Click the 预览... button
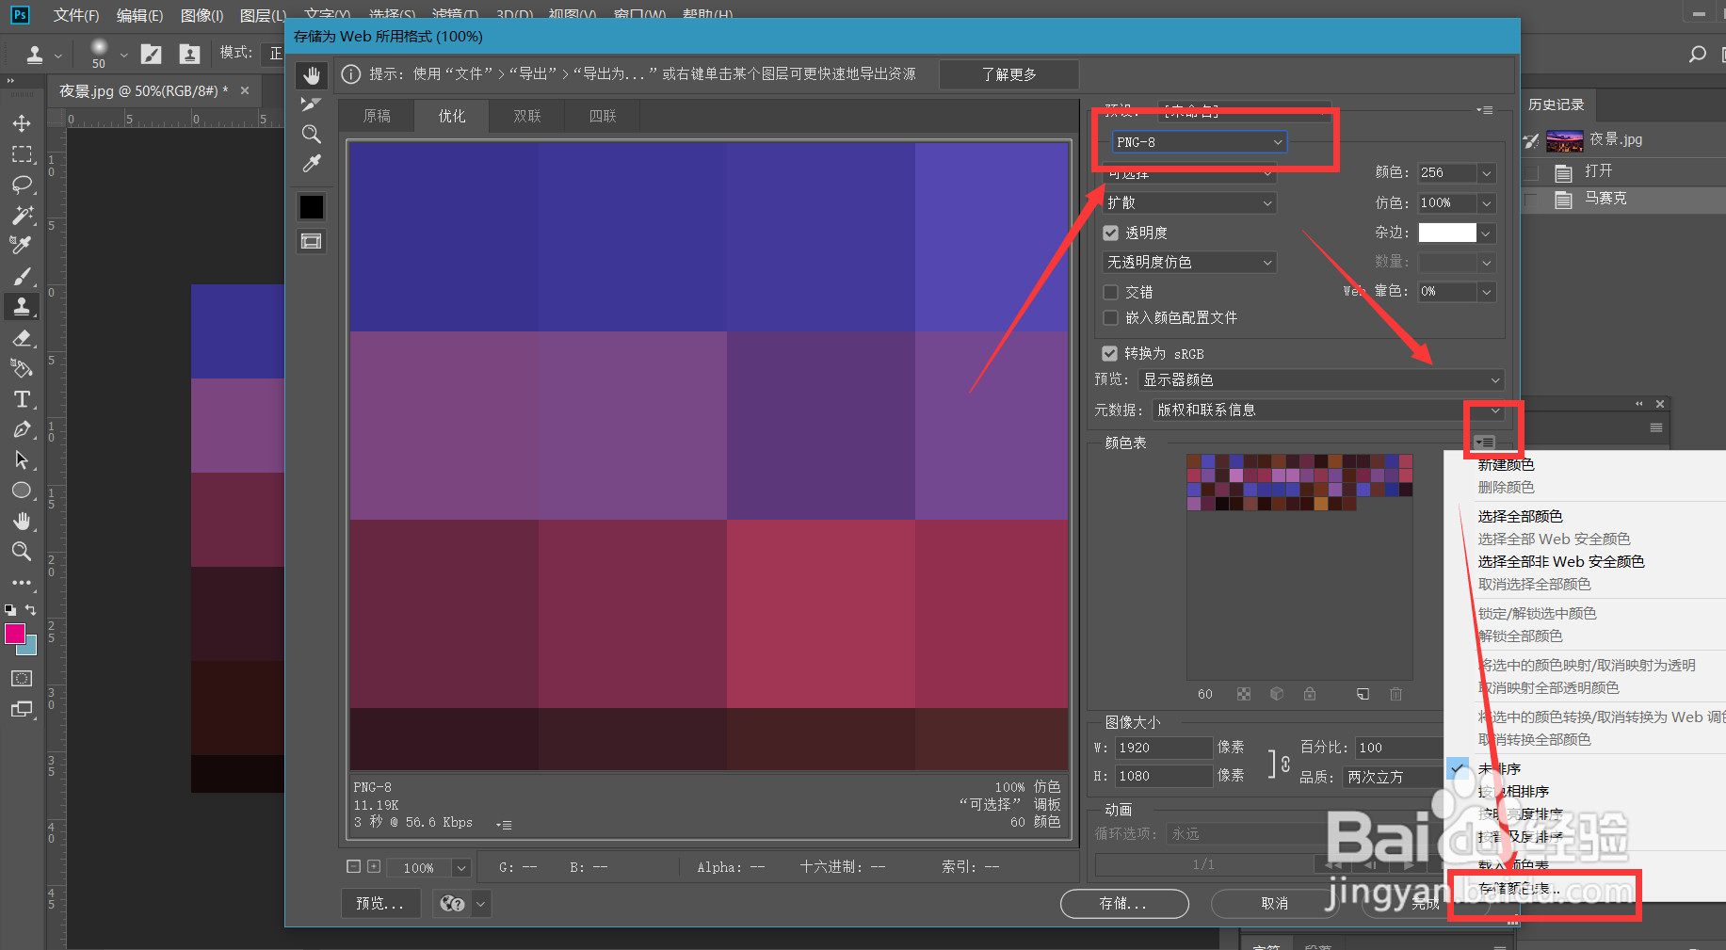Image resolution: width=1726 pixels, height=950 pixels. pyautogui.click(x=380, y=903)
